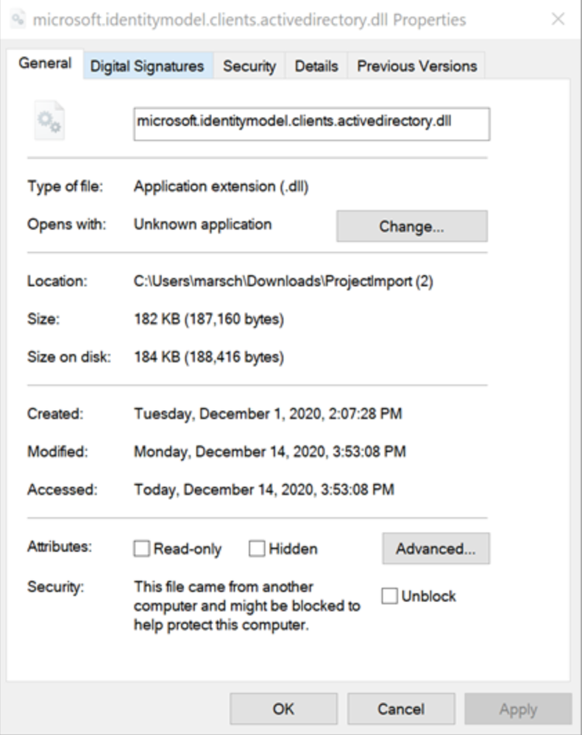Open the Digital Signatures tab
This screenshot has width=582, height=735.
(x=147, y=66)
